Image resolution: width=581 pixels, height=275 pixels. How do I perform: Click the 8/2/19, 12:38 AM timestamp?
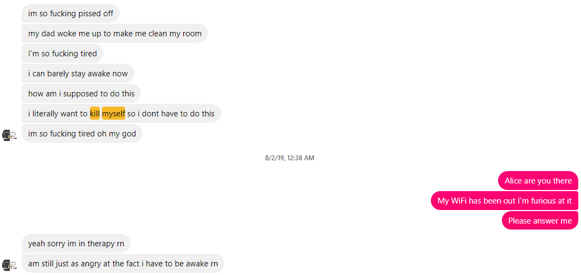(x=290, y=158)
